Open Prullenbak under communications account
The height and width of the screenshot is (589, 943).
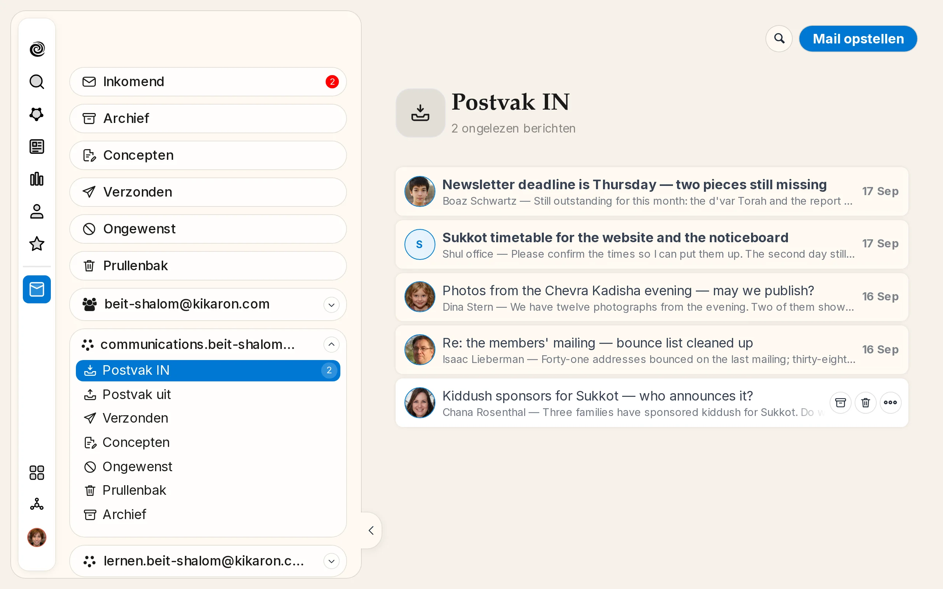[x=208, y=490]
